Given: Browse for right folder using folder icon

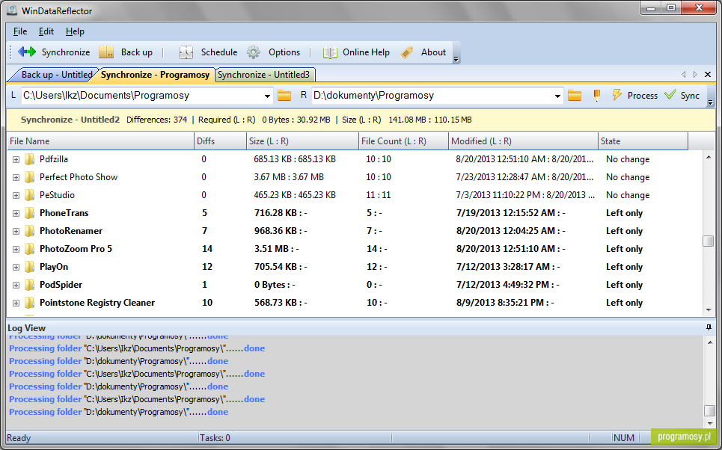Looking at the screenshot, I should [574, 95].
